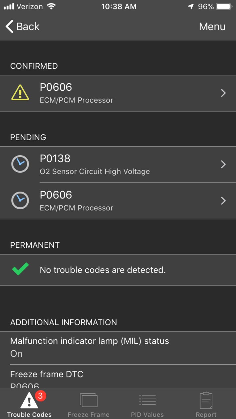Select the Freeze frame DTC row

click(x=118, y=376)
